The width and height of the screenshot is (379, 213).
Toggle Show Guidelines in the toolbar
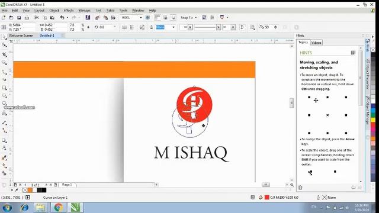[x=173, y=17]
